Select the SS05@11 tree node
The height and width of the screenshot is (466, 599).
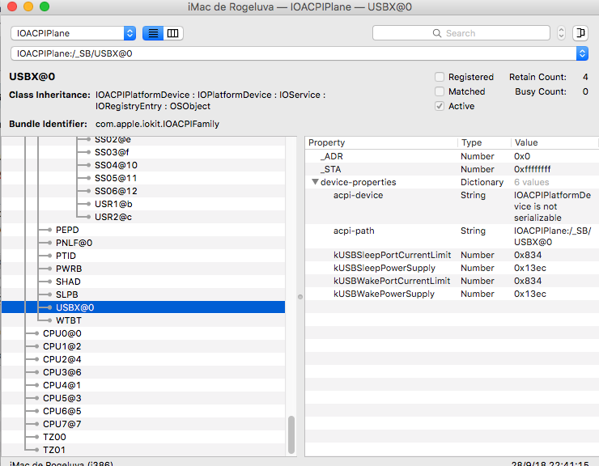[x=116, y=178]
